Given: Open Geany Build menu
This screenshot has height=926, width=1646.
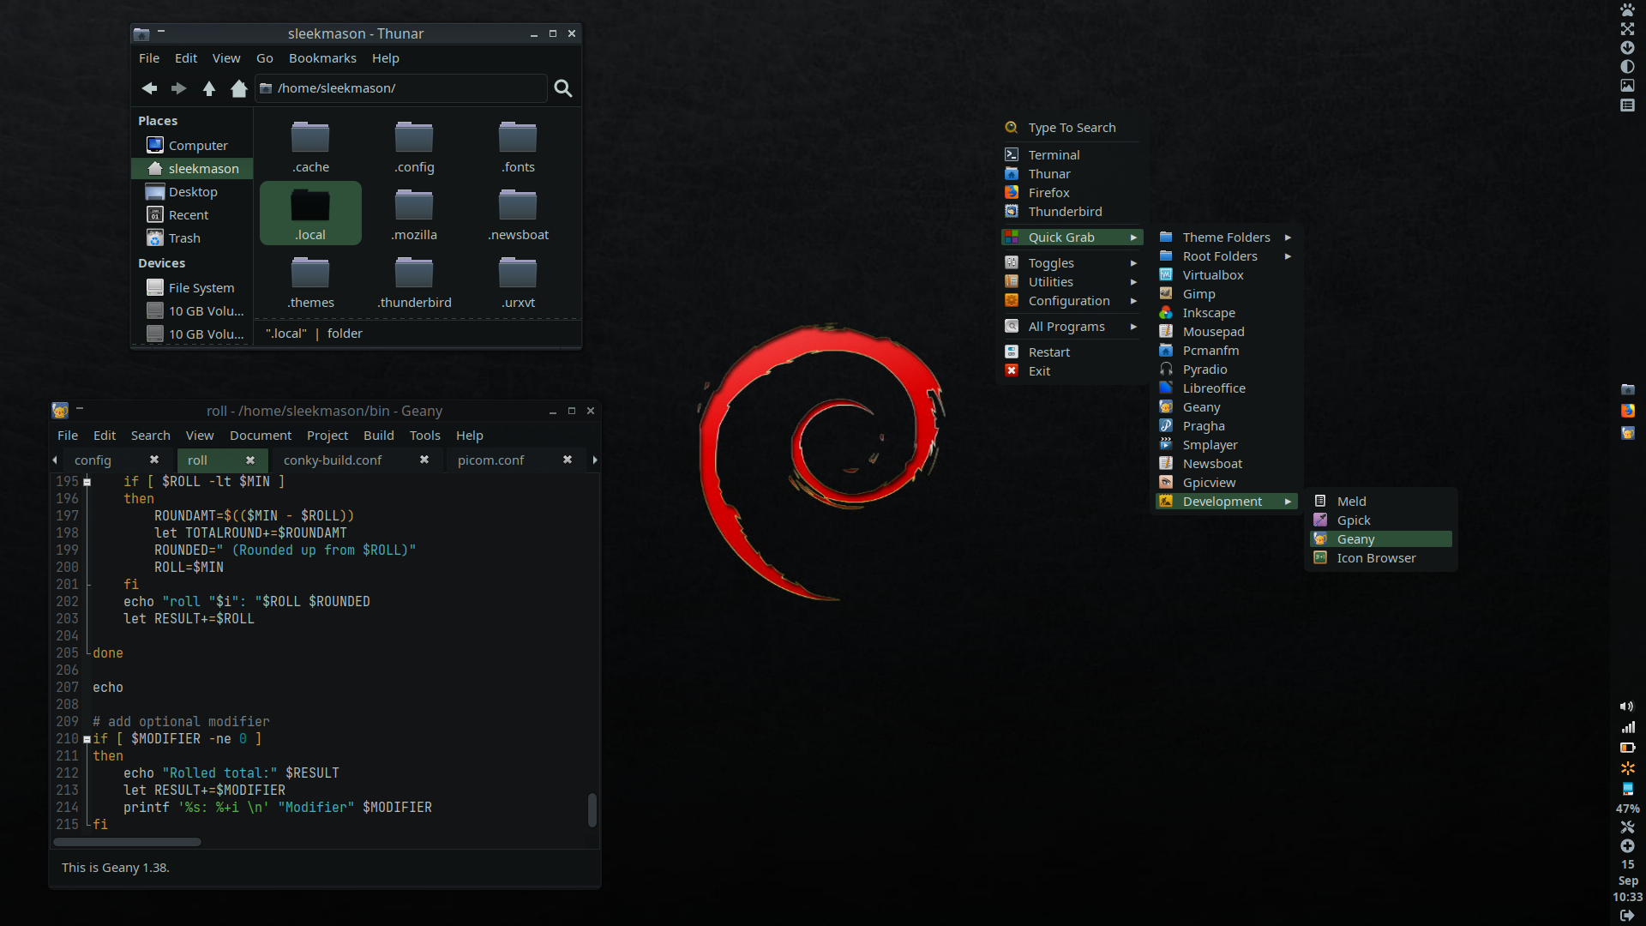Looking at the screenshot, I should point(379,436).
